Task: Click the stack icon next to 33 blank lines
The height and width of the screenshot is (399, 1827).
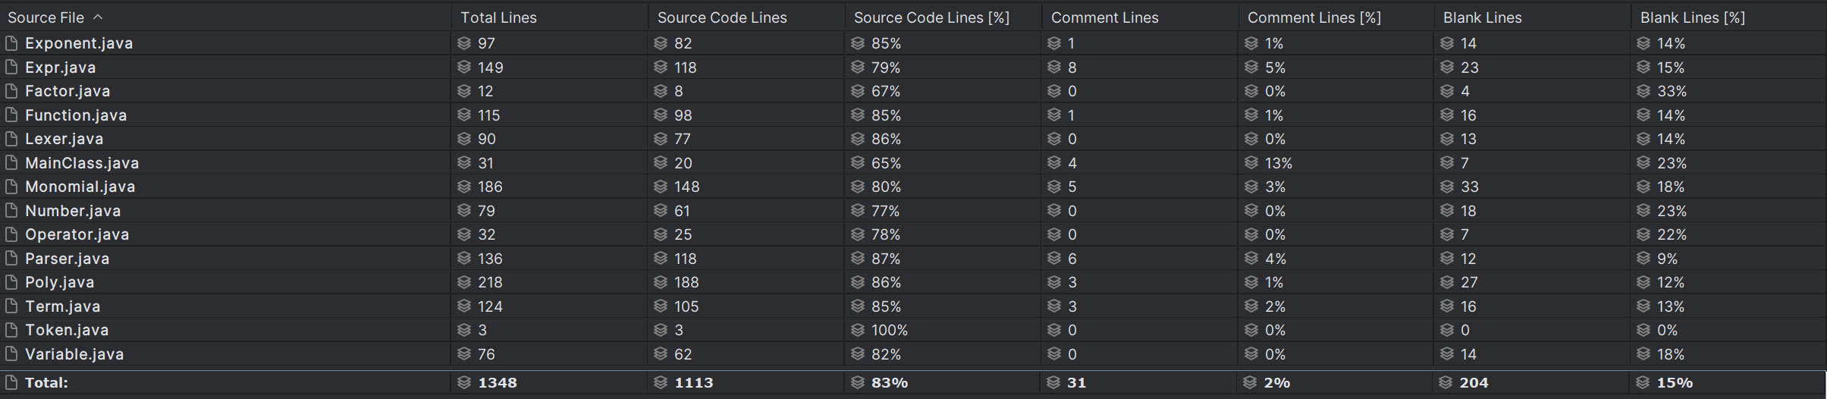Action: tap(1447, 187)
